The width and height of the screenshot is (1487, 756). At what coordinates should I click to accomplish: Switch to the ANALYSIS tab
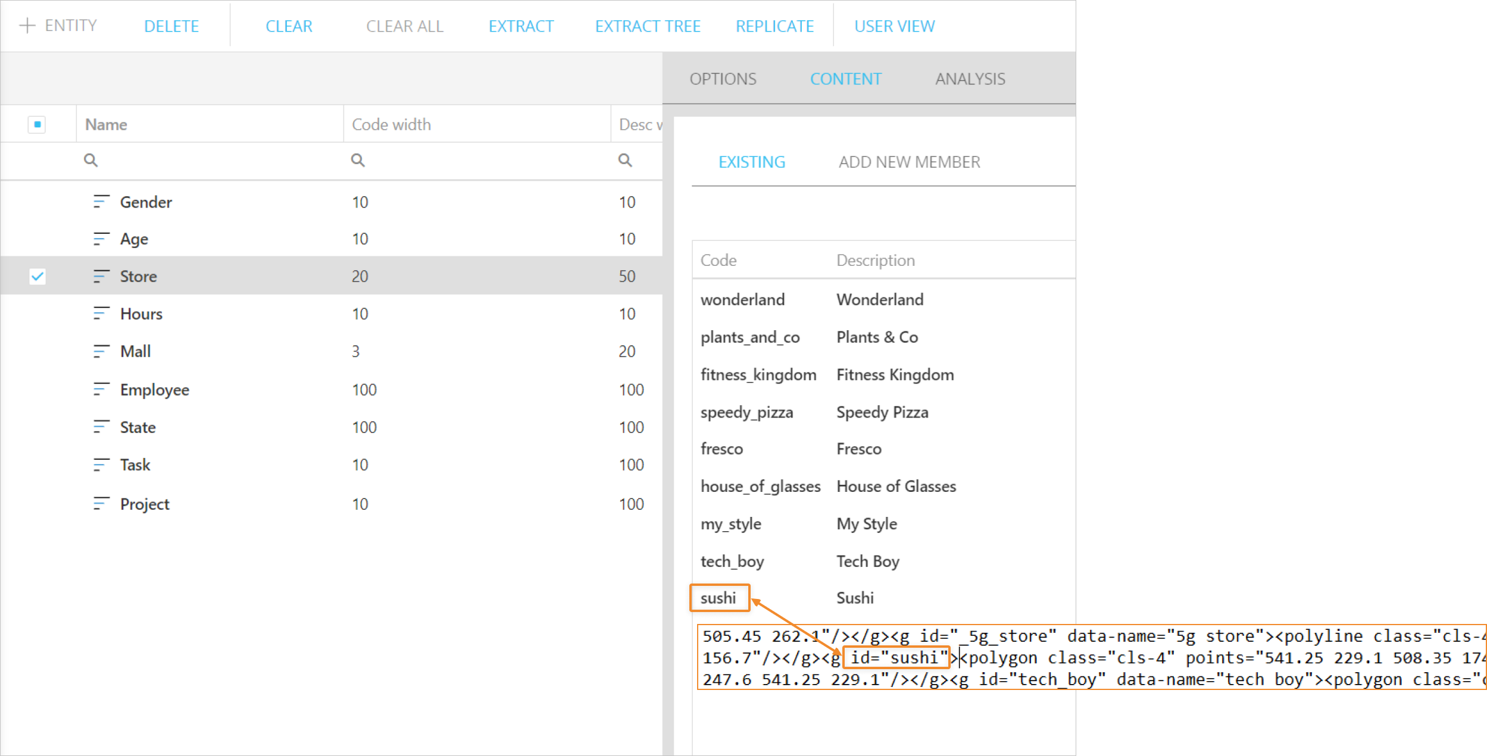click(x=970, y=79)
